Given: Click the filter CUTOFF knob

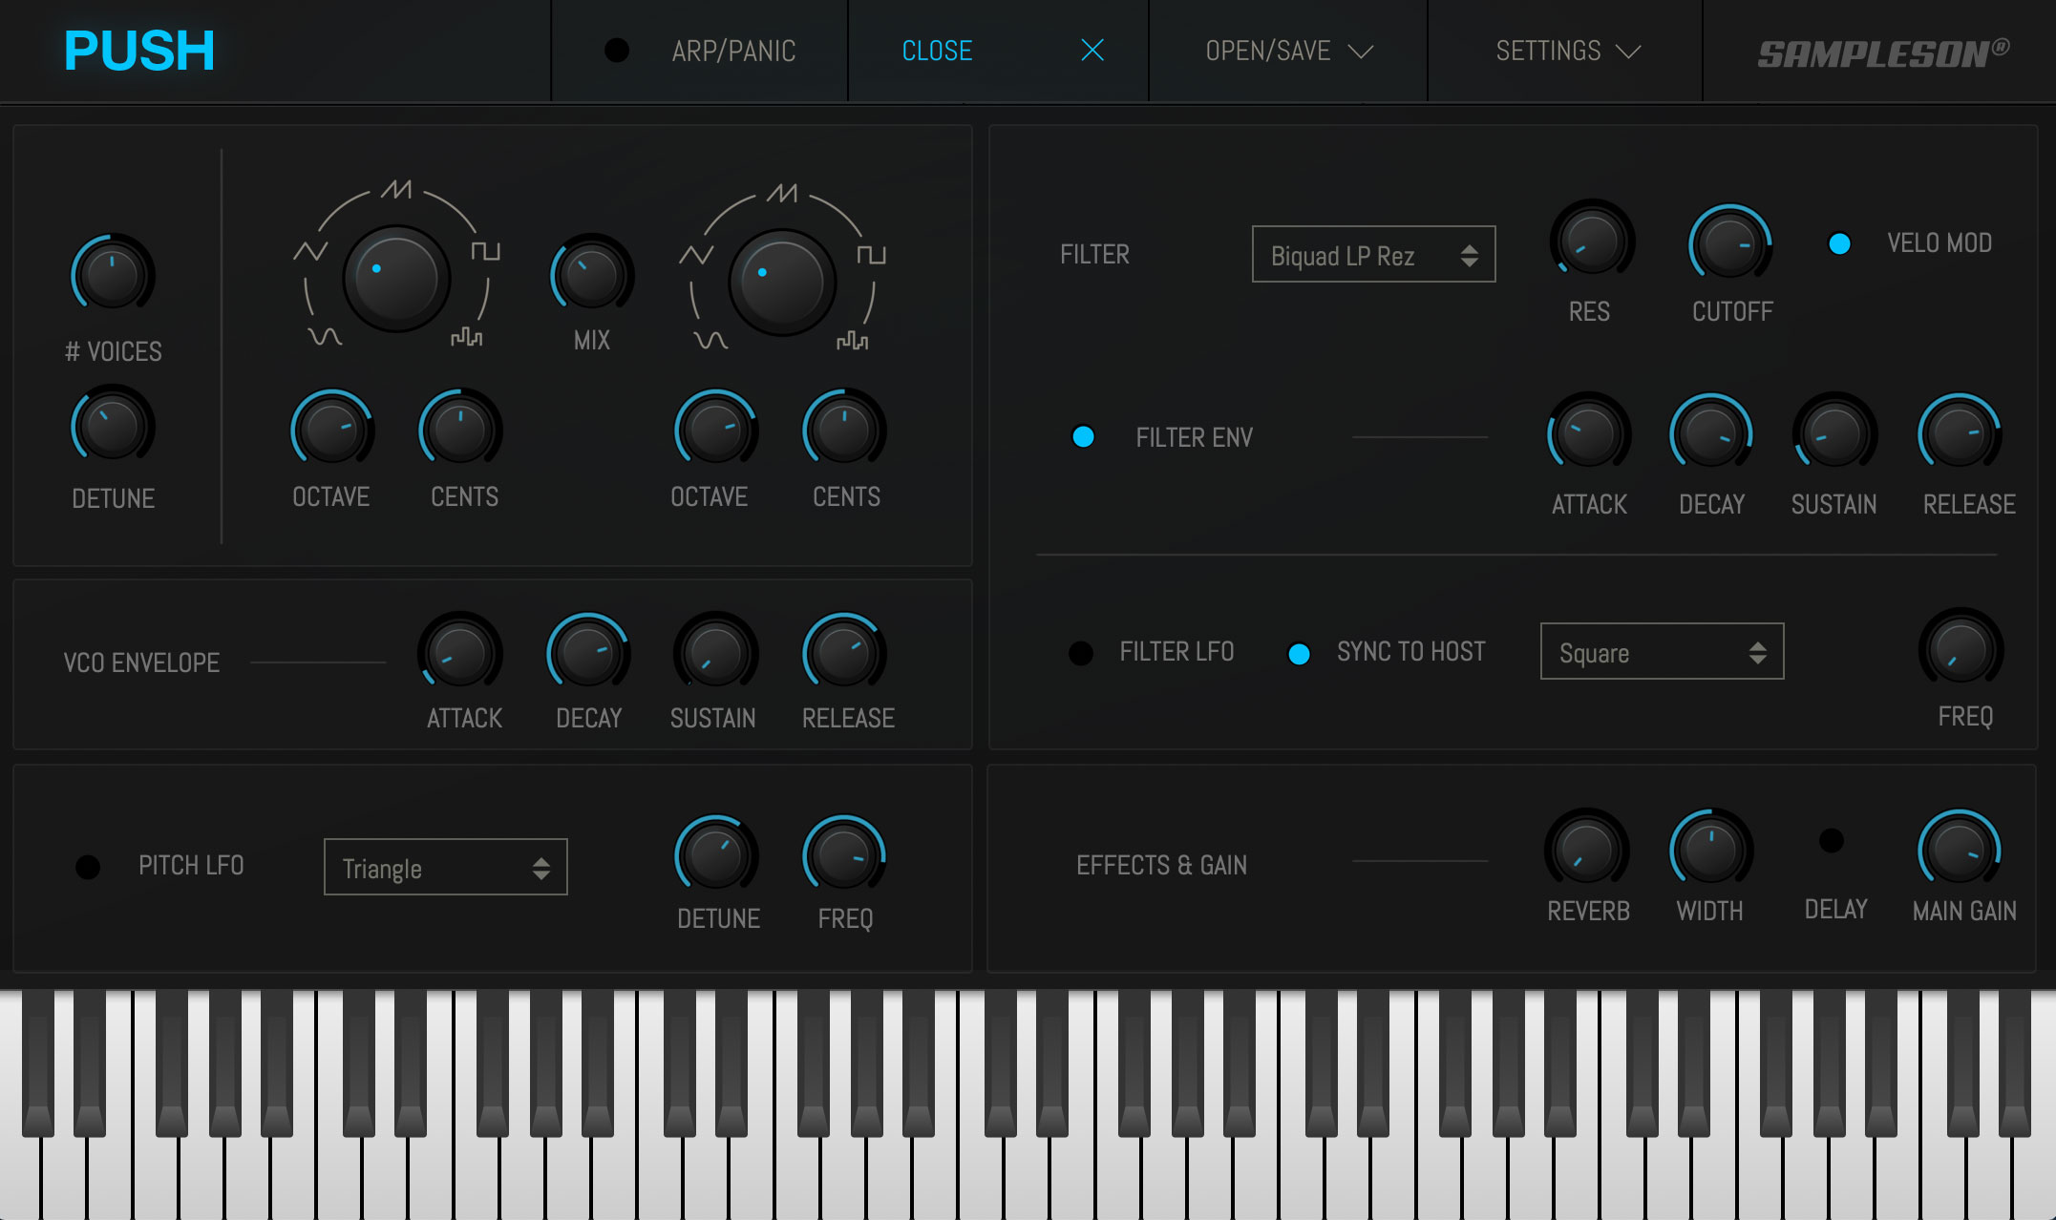Looking at the screenshot, I should [x=1730, y=244].
